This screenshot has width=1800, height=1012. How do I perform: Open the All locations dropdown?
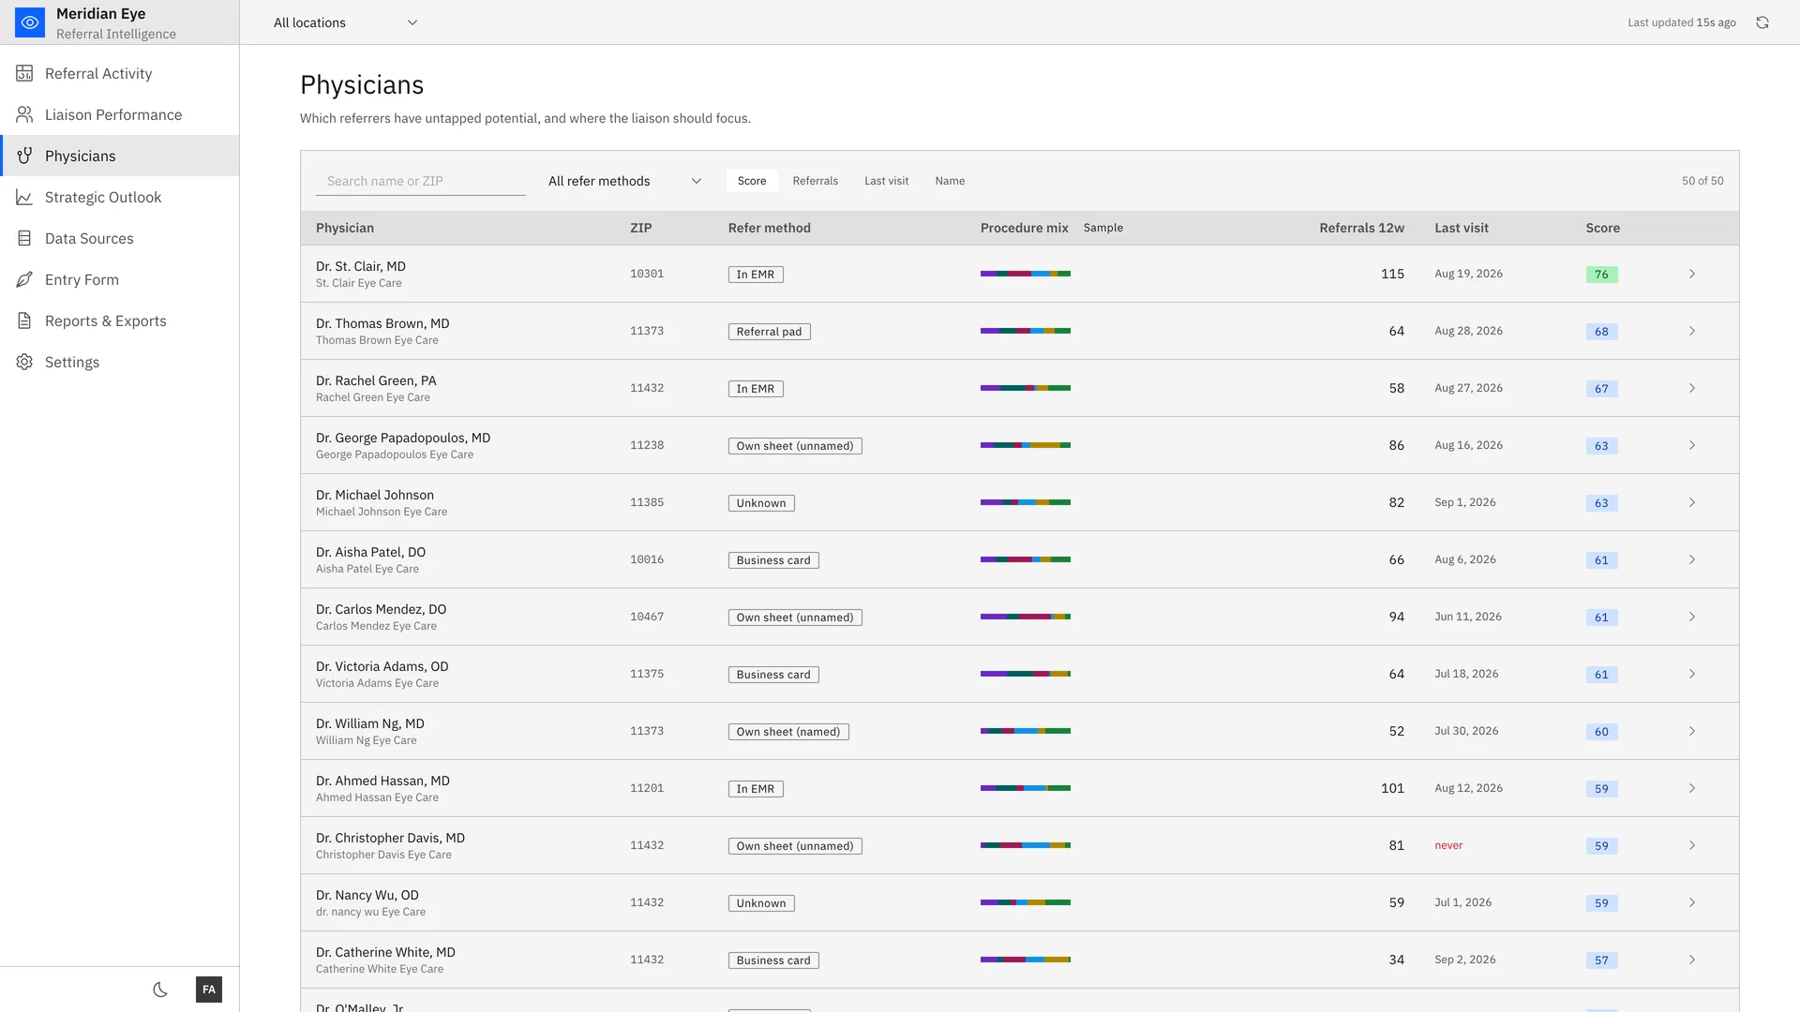pyautogui.click(x=345, y=22)
